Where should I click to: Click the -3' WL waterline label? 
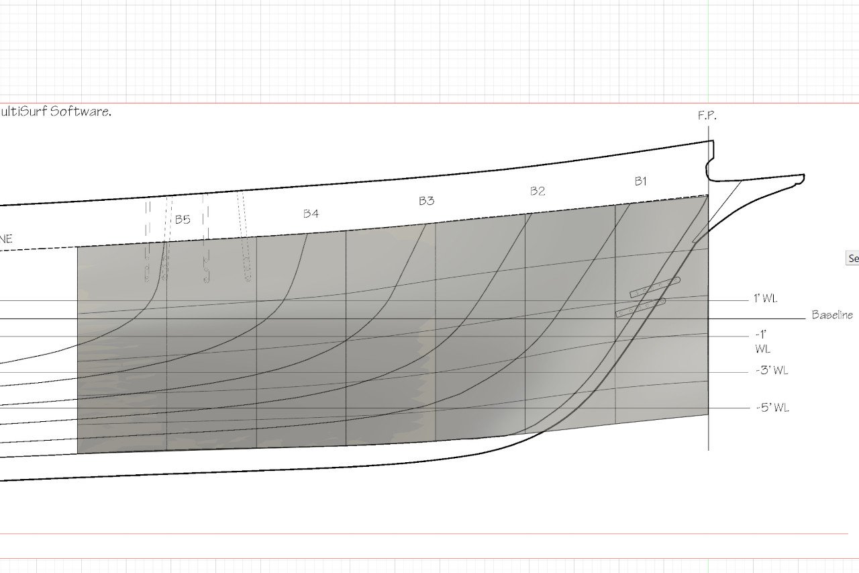pyautogui.click(x=771, y=370)
